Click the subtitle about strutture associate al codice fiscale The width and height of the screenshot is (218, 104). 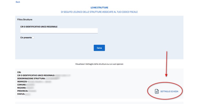click(99, 12)
